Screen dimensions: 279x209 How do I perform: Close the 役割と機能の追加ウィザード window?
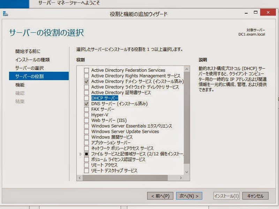(x=268, y=12)
